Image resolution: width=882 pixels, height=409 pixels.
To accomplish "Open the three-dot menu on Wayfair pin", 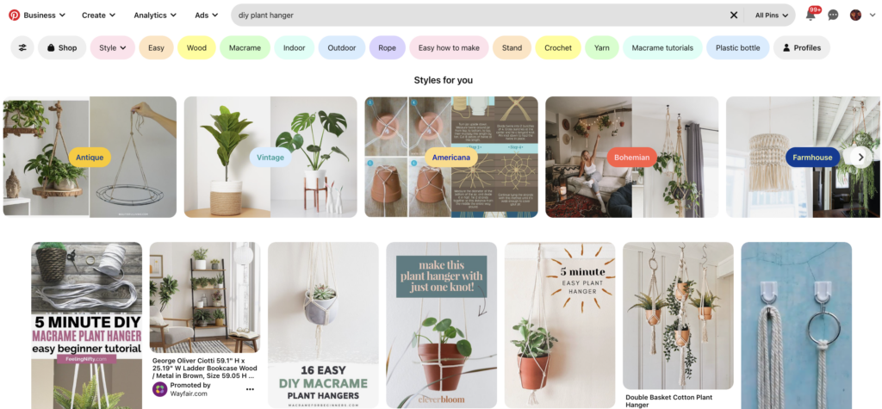I will [250, 389].
